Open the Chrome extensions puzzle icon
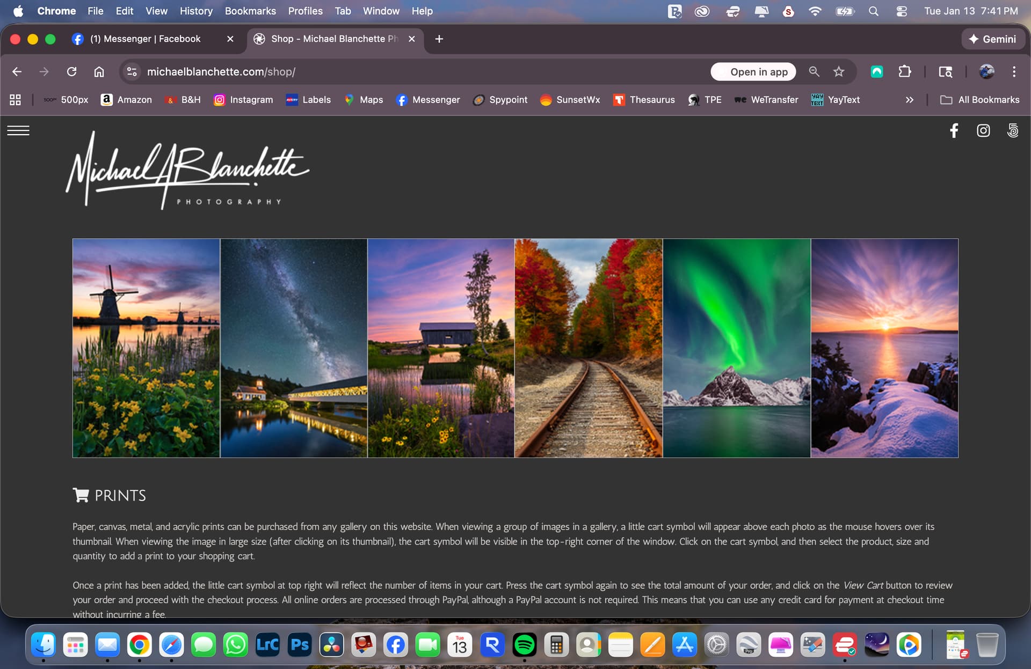The width and height of the screenshot is (1031, 669). pos(905,71)
